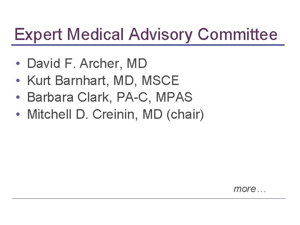Click the word 'Advisory' in the title

click(x=162, y=35)
